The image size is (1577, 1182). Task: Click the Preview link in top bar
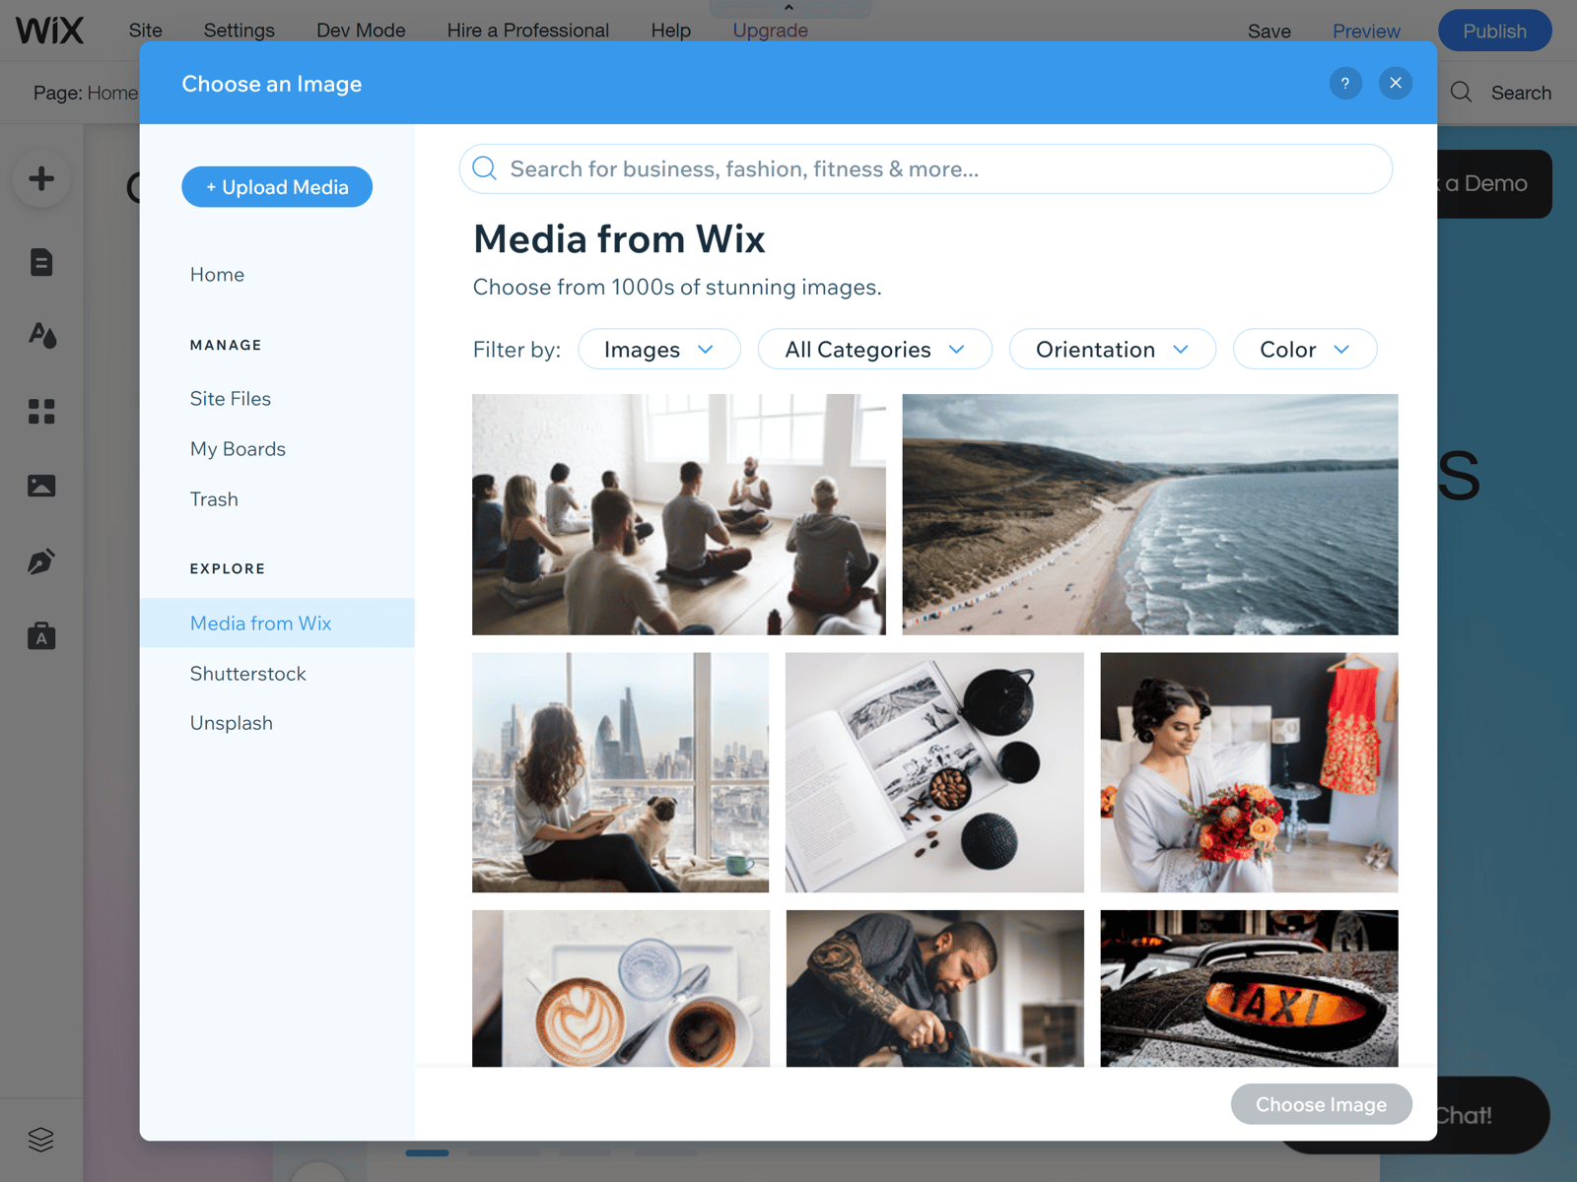1366,32
